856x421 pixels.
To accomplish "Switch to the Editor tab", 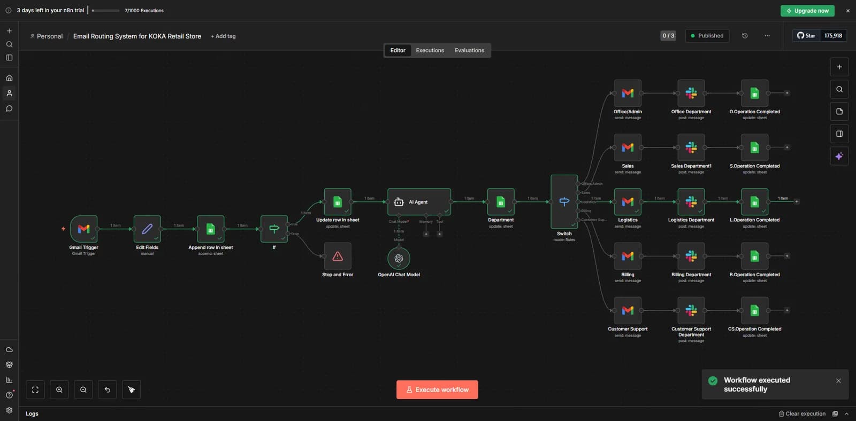I will 398,50.
